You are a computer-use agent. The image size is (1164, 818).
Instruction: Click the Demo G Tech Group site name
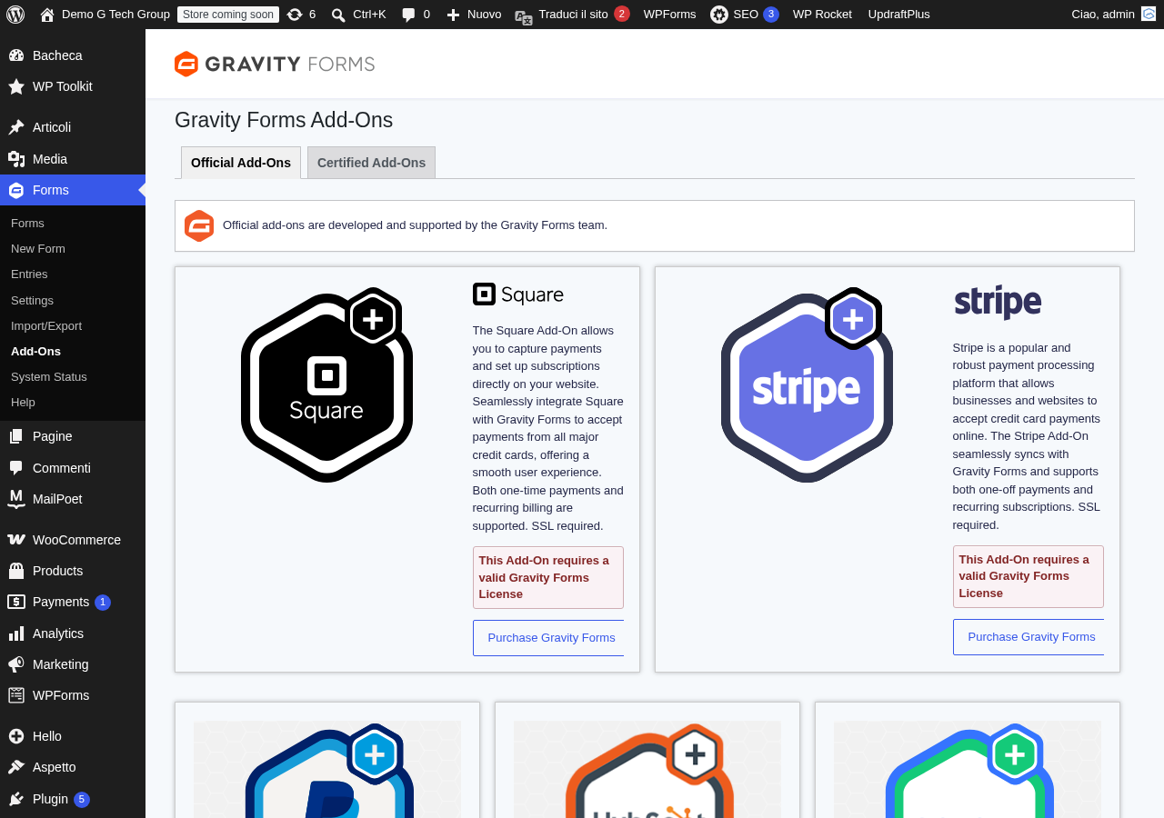click(115, 15)
